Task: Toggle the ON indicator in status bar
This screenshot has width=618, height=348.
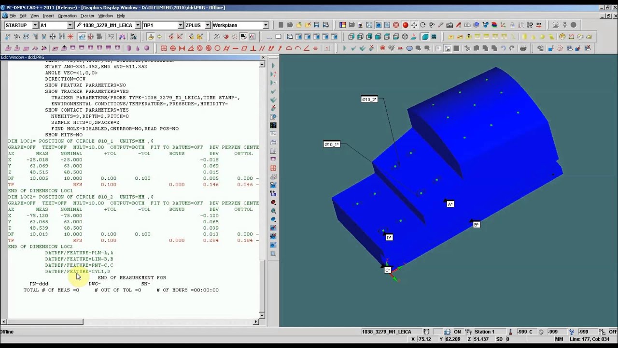Action: tap(457, 332)
